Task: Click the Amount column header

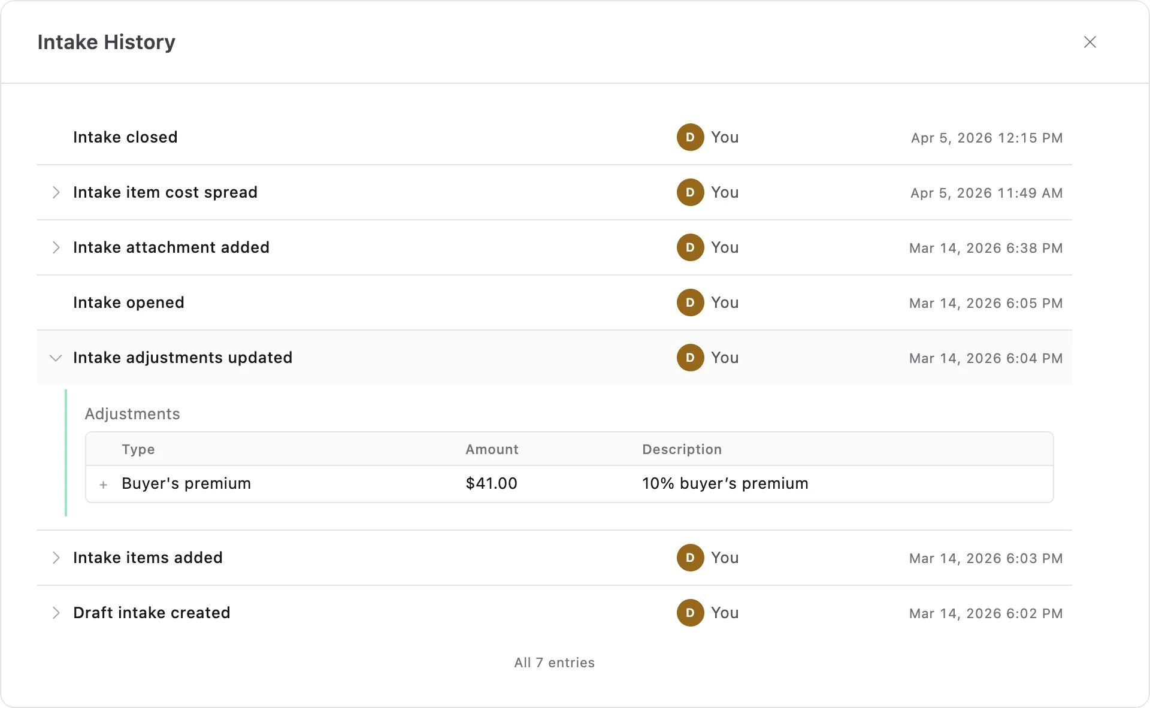Action: click(492, 449)
